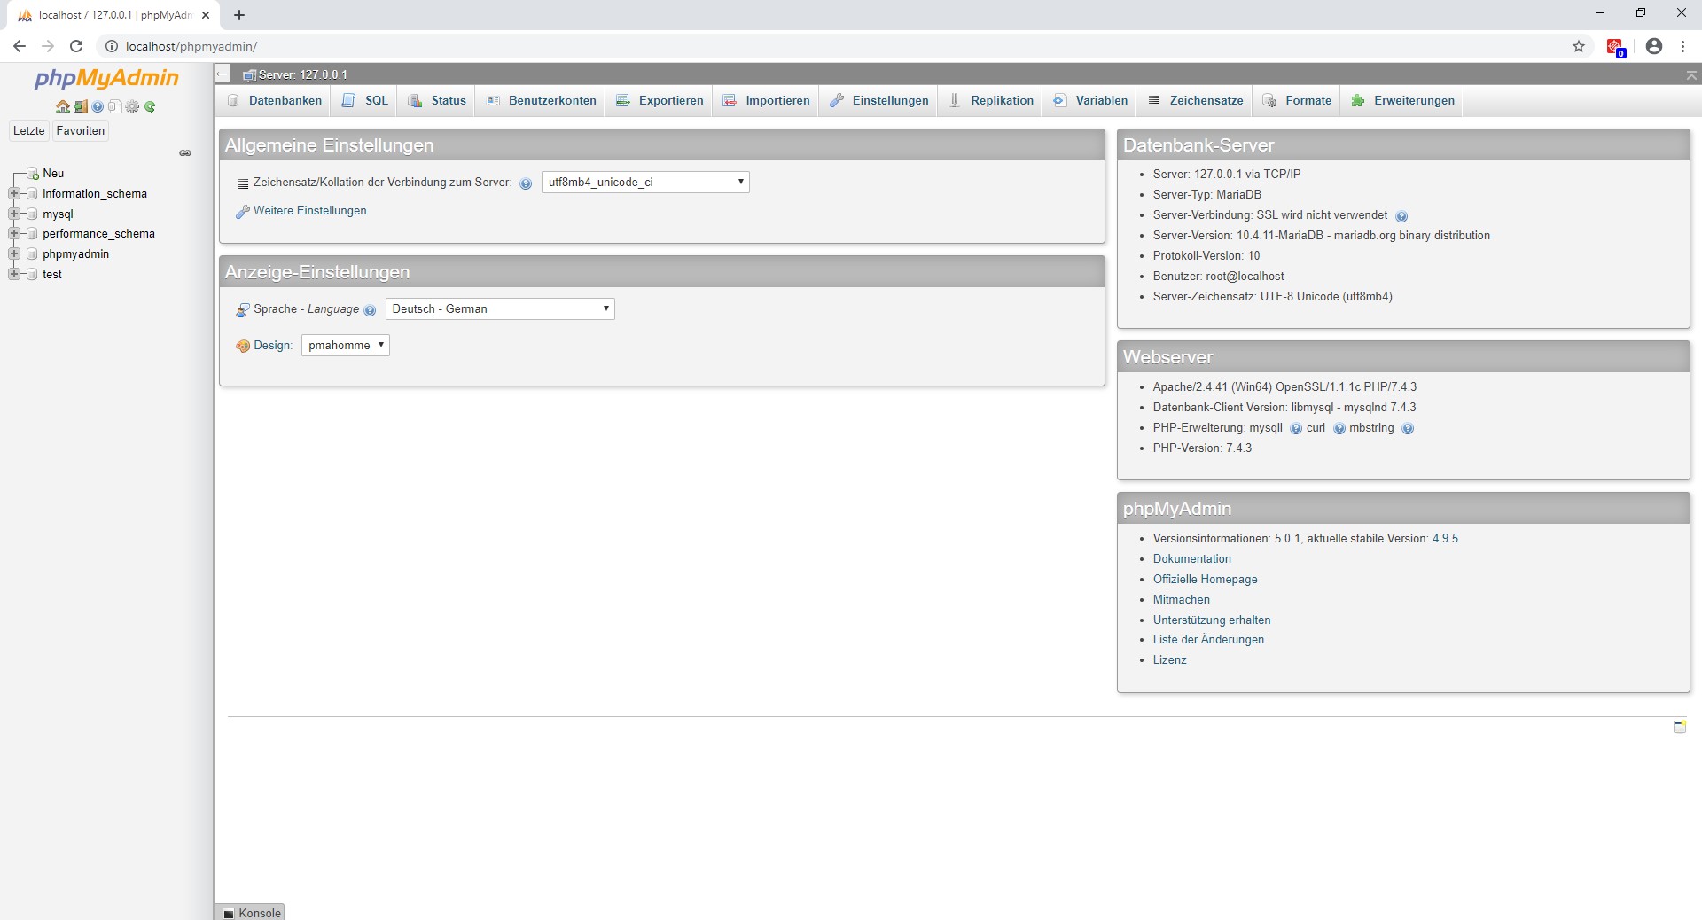Click the yellow window icon at bottom right

(x=1680, y=727)
